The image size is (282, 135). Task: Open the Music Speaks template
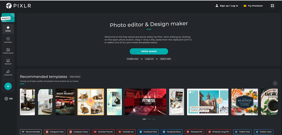(x=114, y=102)
